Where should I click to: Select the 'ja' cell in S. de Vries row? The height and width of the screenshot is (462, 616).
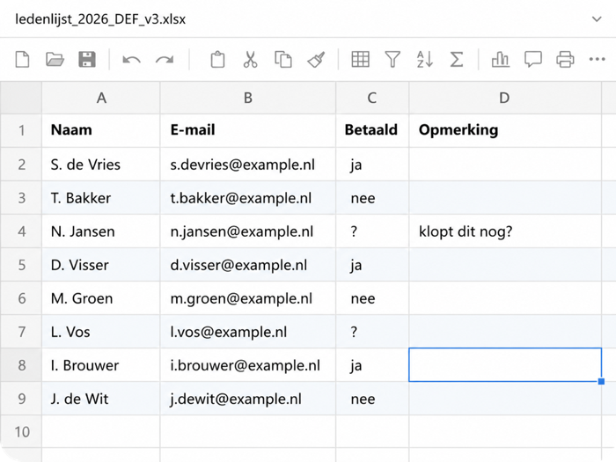tap(372, 165)
